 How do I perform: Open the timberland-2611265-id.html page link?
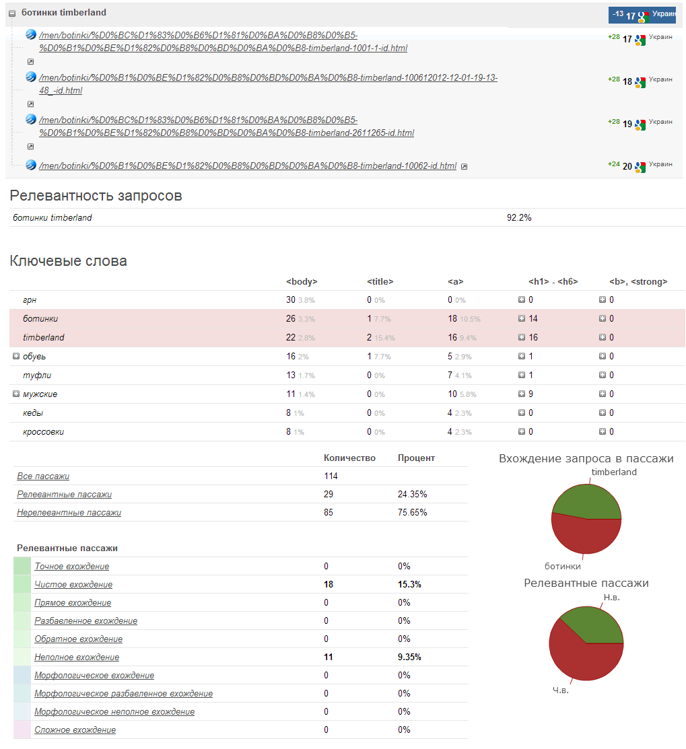226,127
